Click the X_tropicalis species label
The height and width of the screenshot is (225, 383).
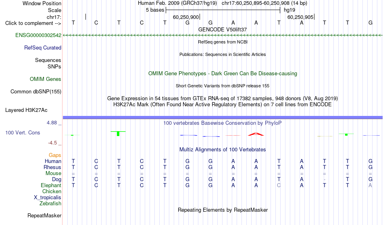[x=48, y=198]
